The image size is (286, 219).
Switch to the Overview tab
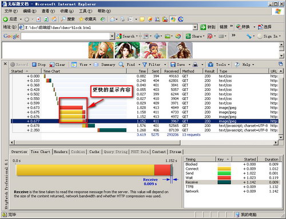point(19,152)
